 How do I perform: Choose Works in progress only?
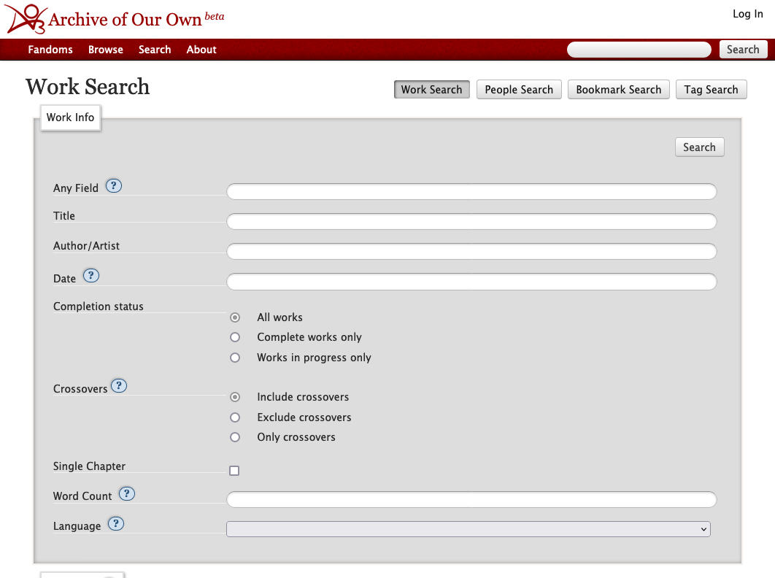point(235,358)
